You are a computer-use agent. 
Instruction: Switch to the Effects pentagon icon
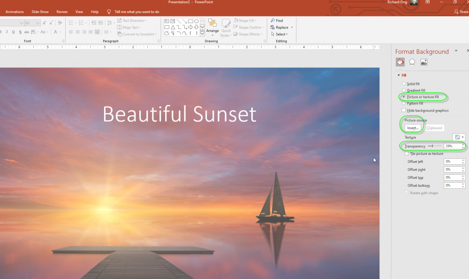coord(412,62)
